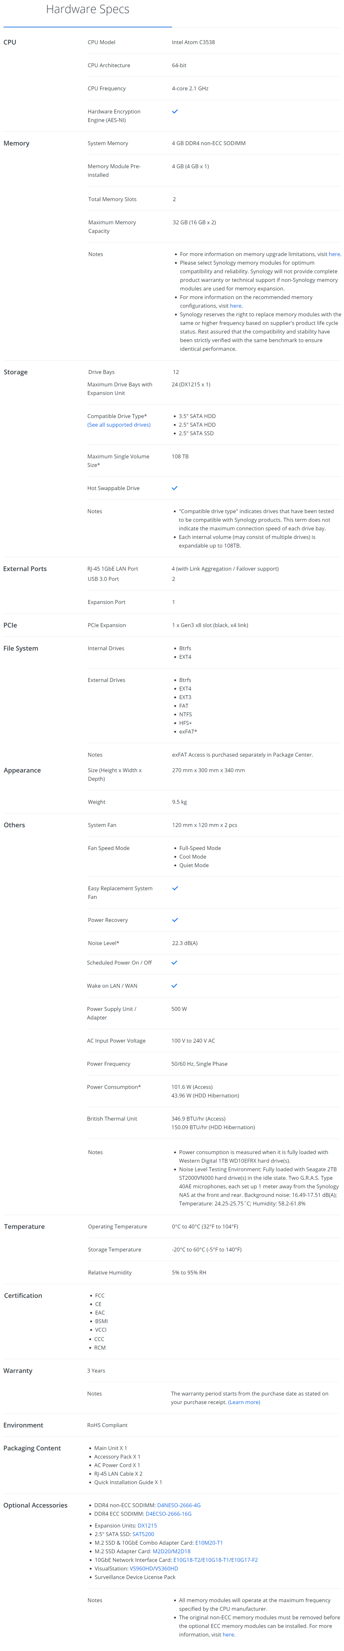Click the Easy Replacement System Fan checkmark

175,888
